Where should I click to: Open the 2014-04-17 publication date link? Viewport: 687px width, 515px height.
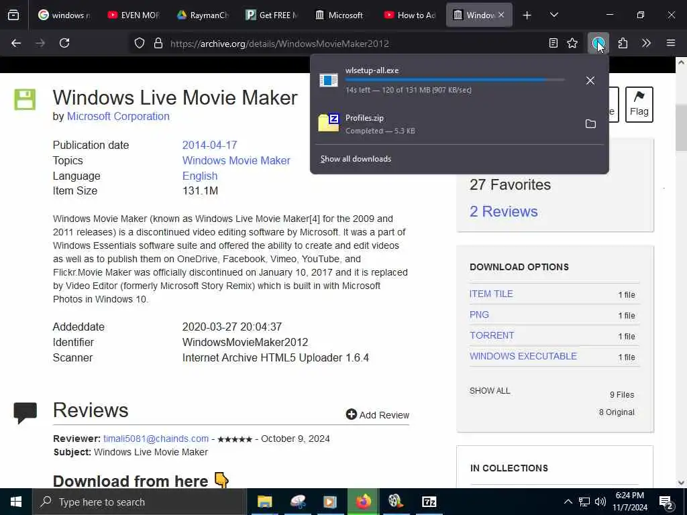209,145
